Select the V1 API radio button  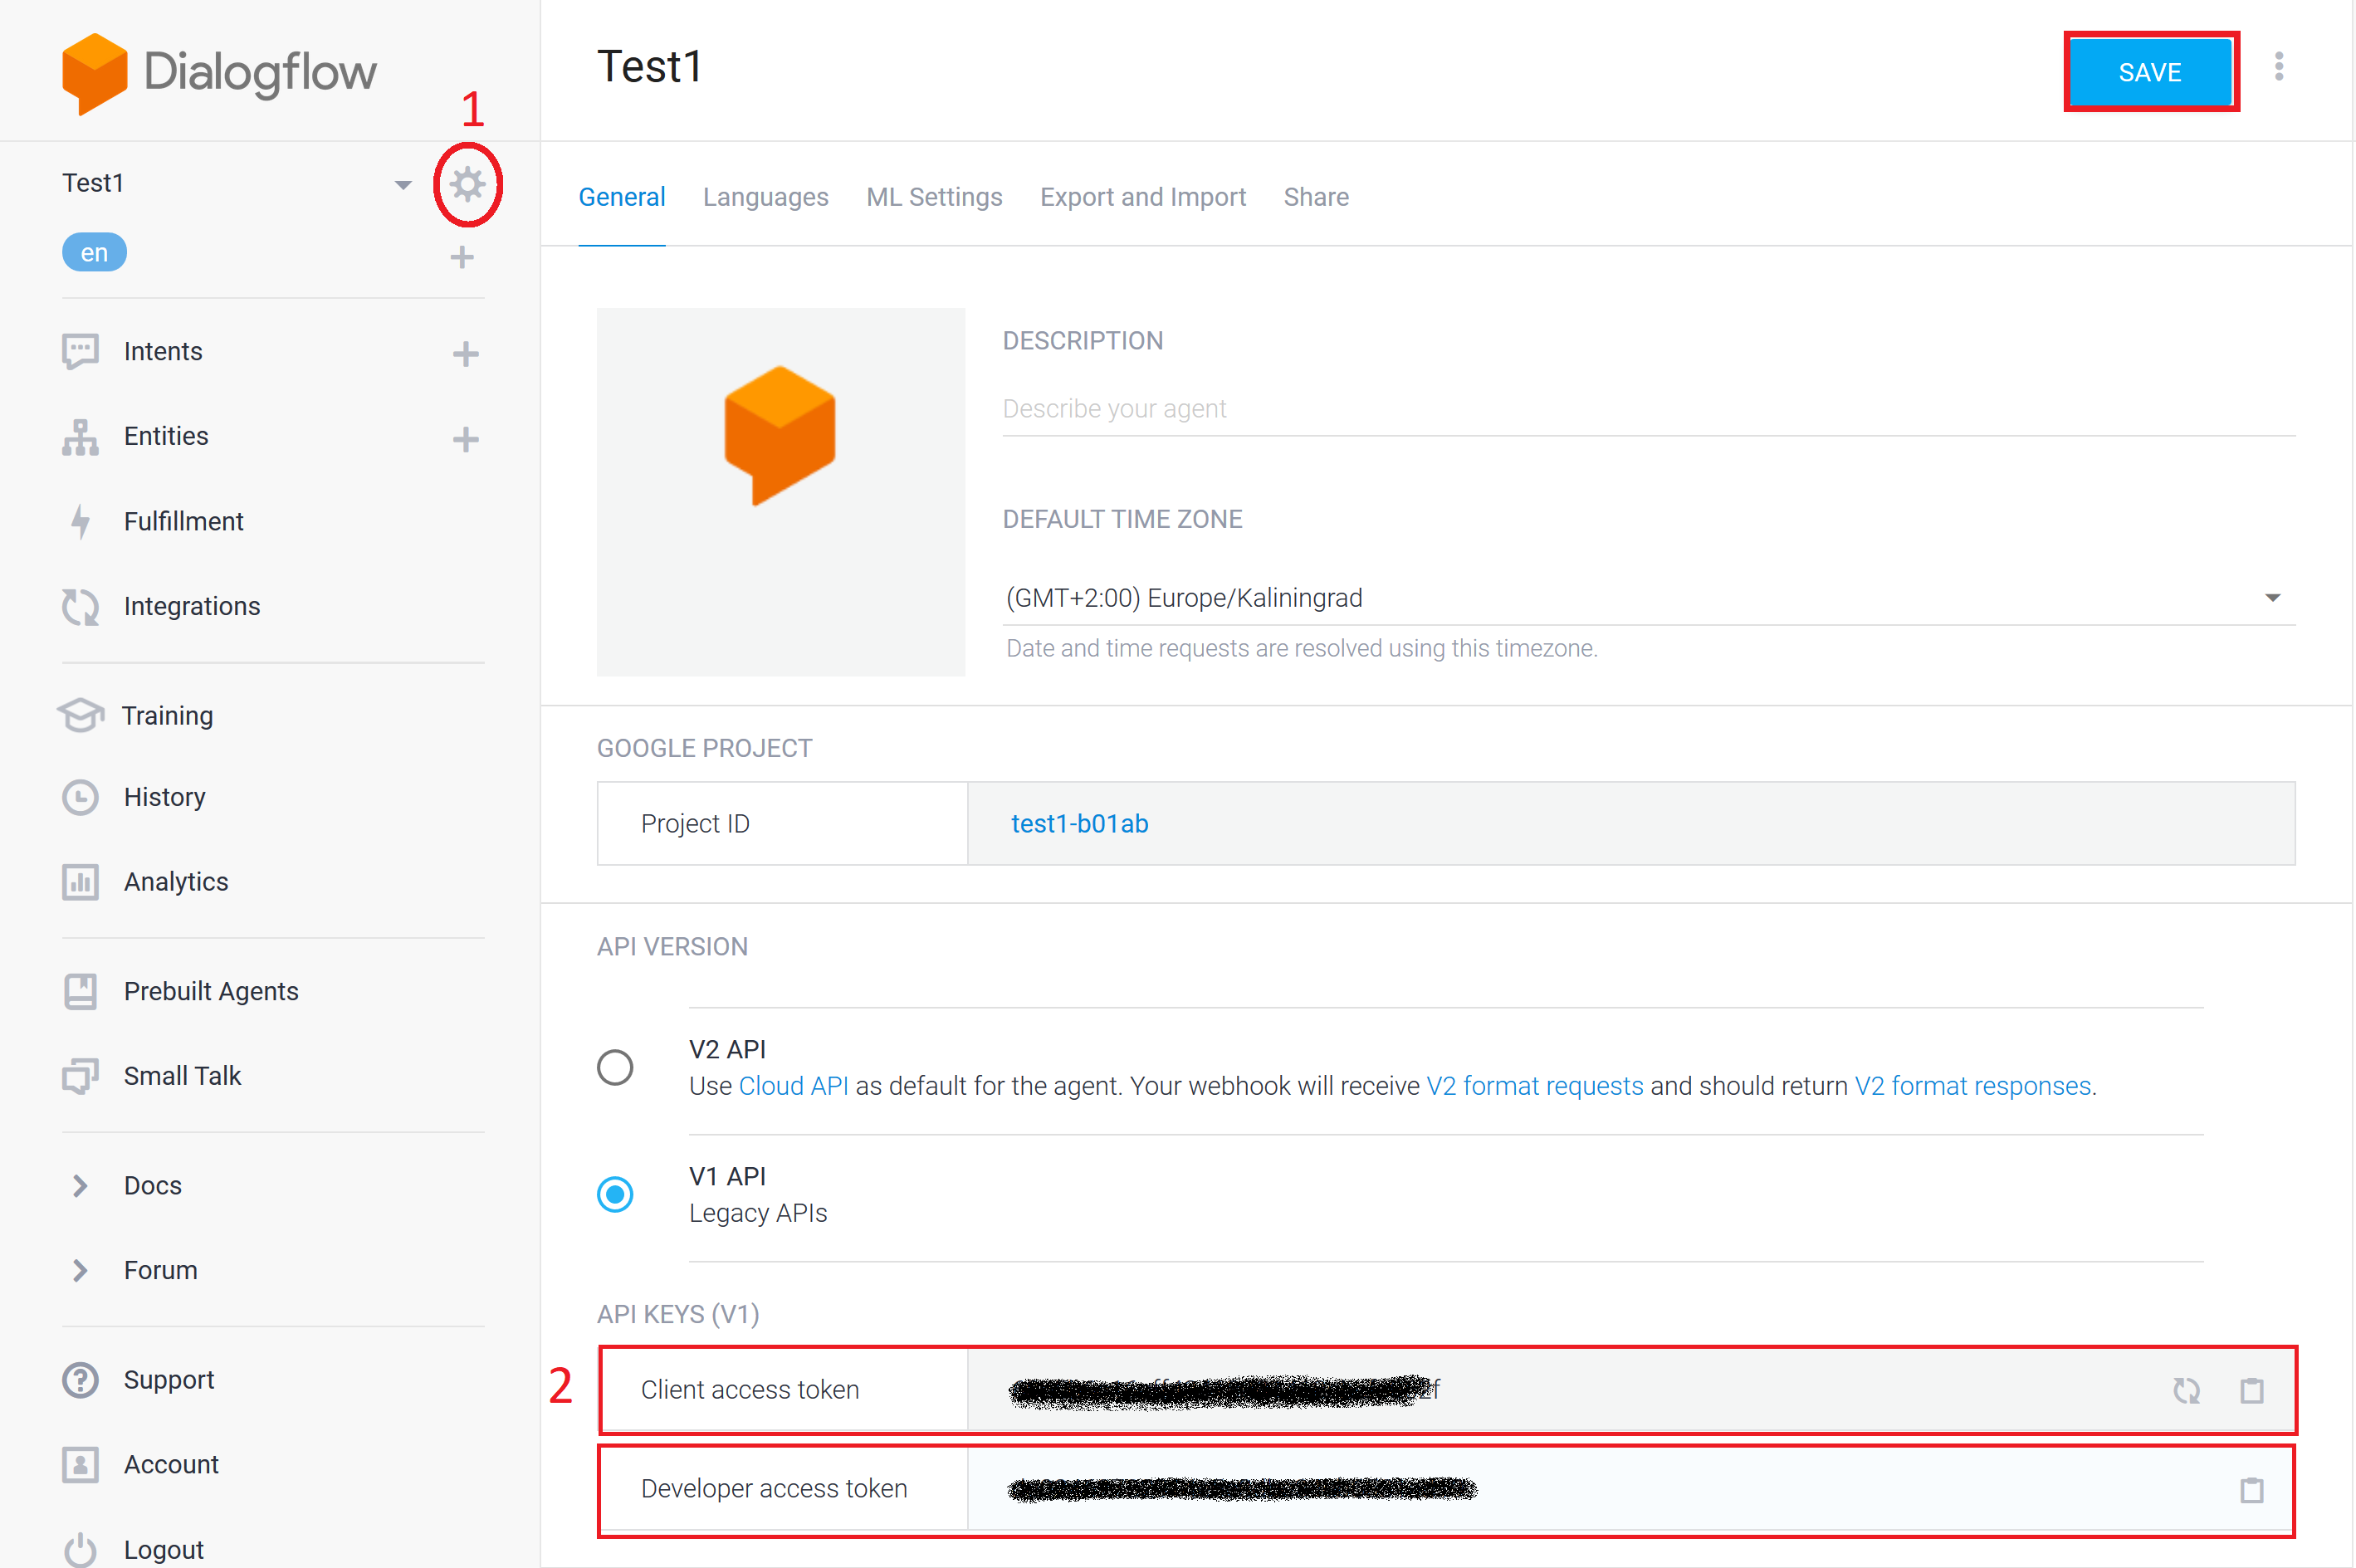point(615,1194)
